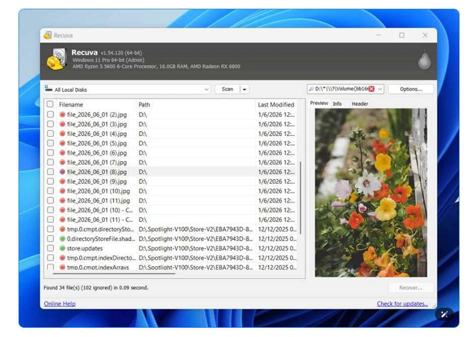Select the row file_2026_06_01 (9).jpg
472x337 pixels.
click(170, 181)
